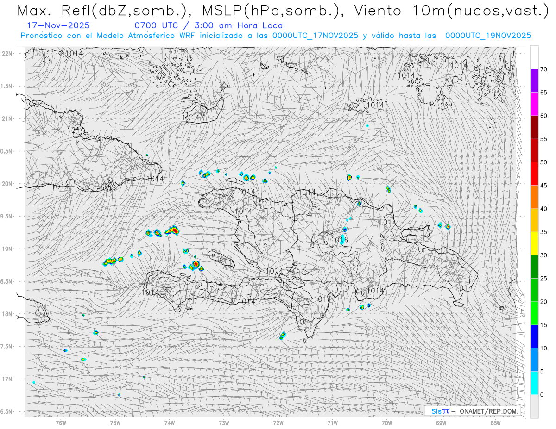Click the color scale value 50

pos(543,162)
